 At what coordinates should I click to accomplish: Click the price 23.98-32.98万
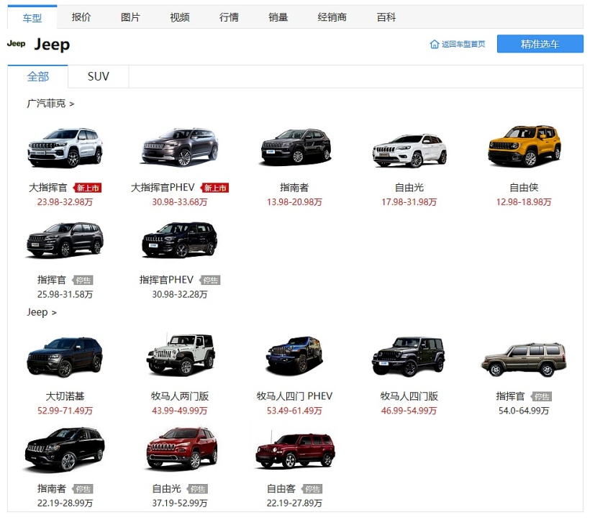click(65, 202)
